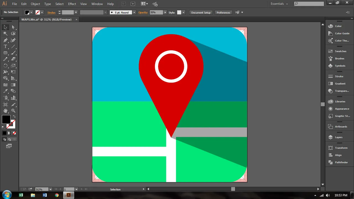Change the screen mode
The height and width of the screenshot is (199, 354).
click(x=9, y=146)
